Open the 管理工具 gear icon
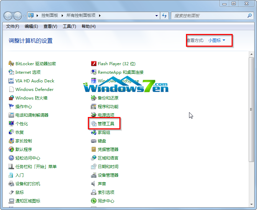 click(94, 124)
